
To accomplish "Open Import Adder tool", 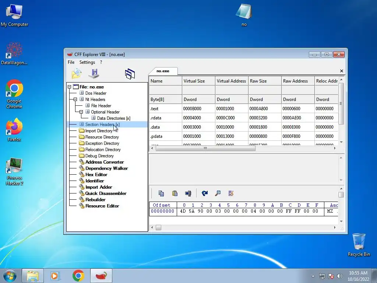I will click(x=99, y=187).
